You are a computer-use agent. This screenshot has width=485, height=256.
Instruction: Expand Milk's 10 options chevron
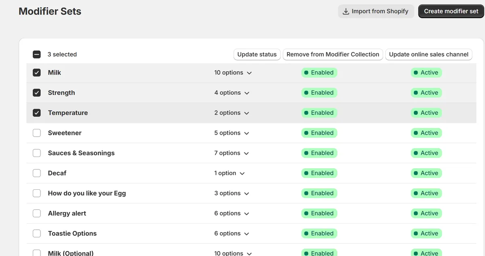tap(249, 73)
